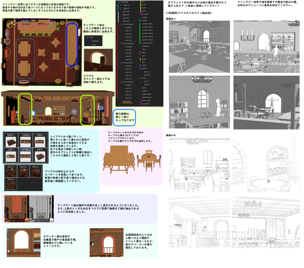
Task: Collapse the RootNode tree
Action: [119, 2]
